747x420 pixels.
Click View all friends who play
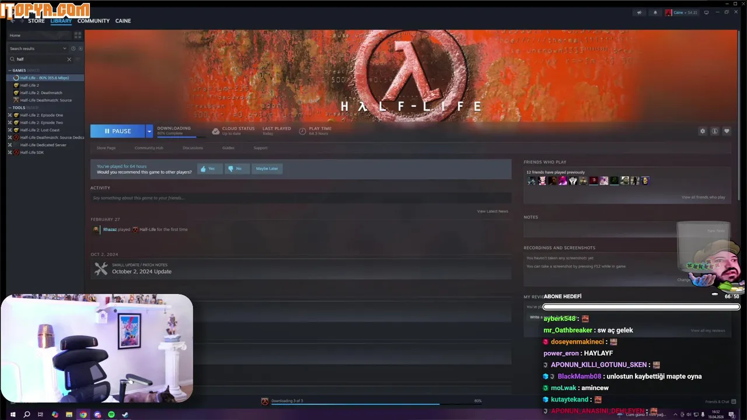click(x=703, y=197)
